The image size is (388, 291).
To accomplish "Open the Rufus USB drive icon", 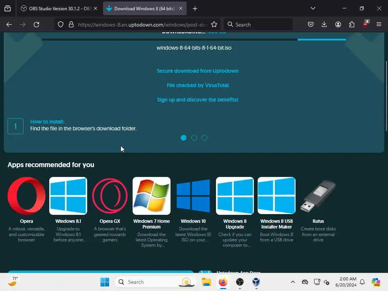I will [318, 196].
